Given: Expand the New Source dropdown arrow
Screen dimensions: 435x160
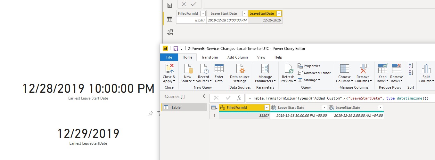Looking at the screenshot, I should pos(194,81).
